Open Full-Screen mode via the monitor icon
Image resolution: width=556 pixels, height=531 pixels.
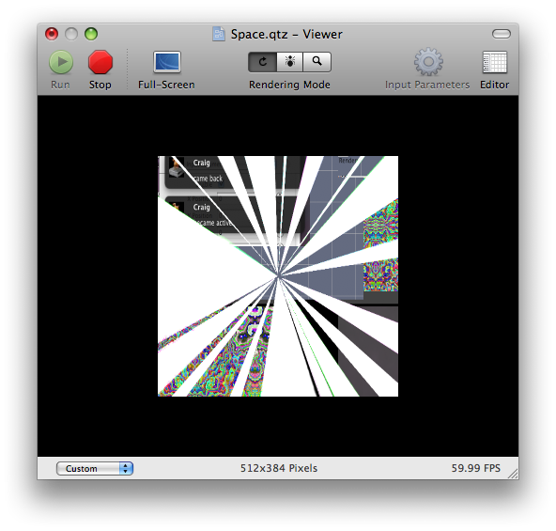click(167, 62)
